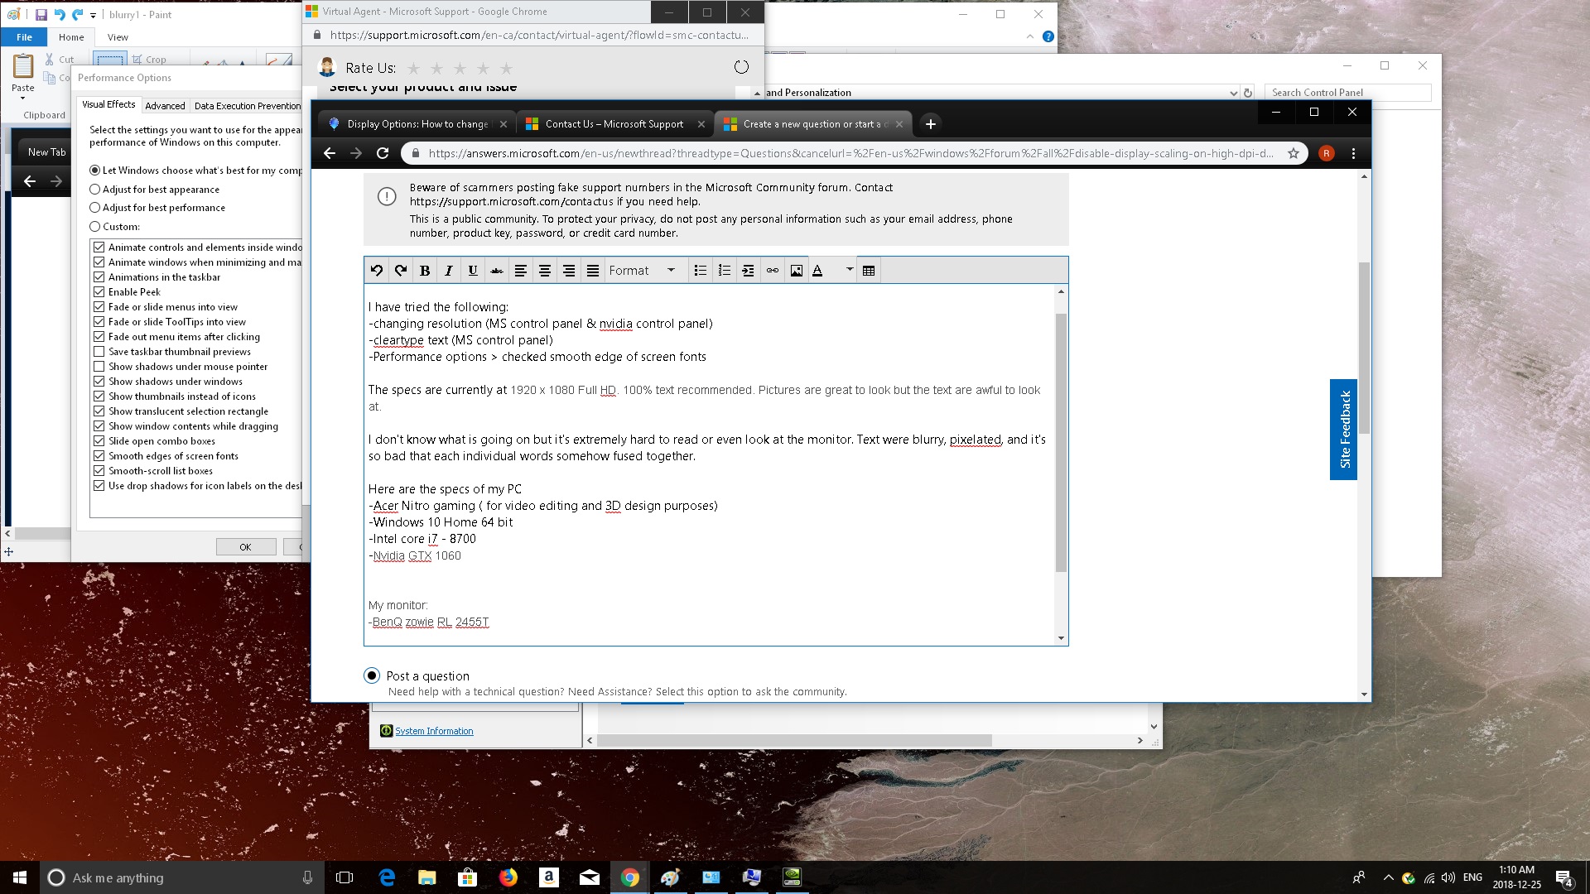
Task: Select the 'Custom:' visual effects option
Action: pos(115,227)
